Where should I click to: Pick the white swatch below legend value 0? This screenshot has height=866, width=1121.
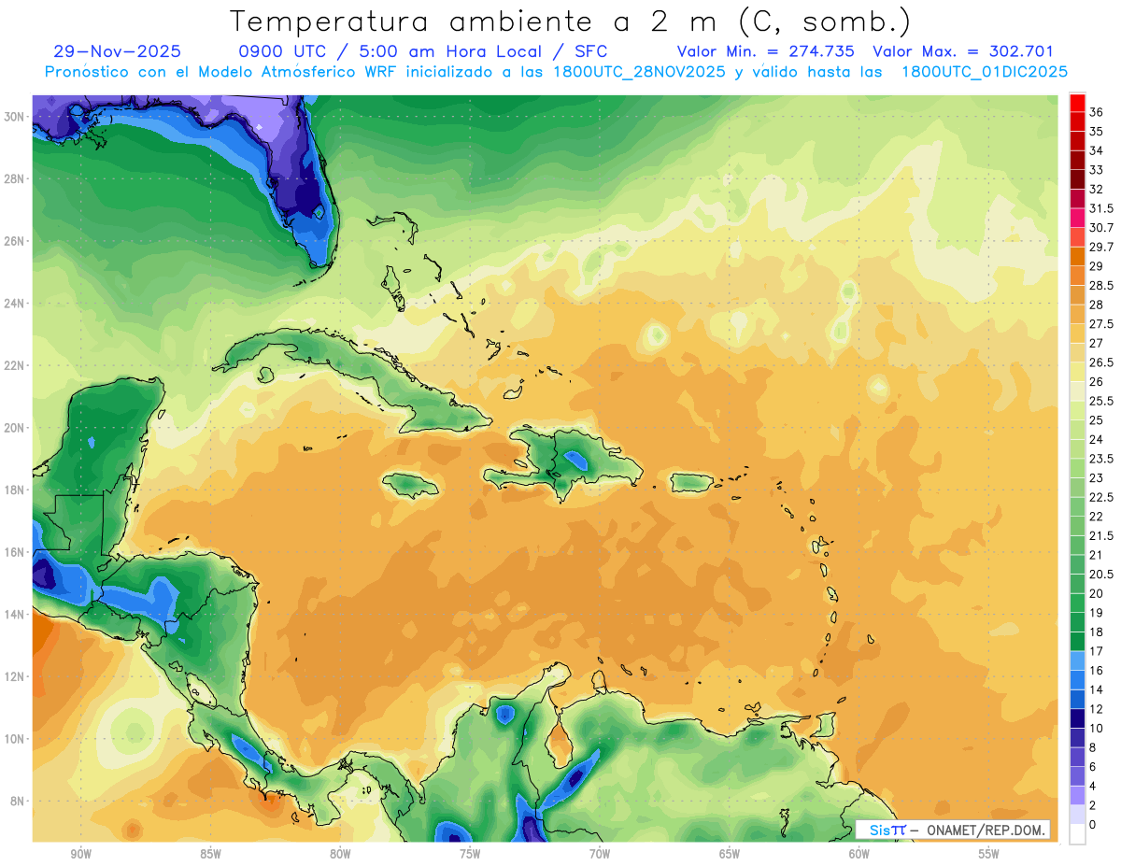[1077, 834]
